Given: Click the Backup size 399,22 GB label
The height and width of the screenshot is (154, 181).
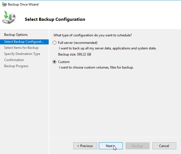Looking at the screenshot, I should click(75, 54).
